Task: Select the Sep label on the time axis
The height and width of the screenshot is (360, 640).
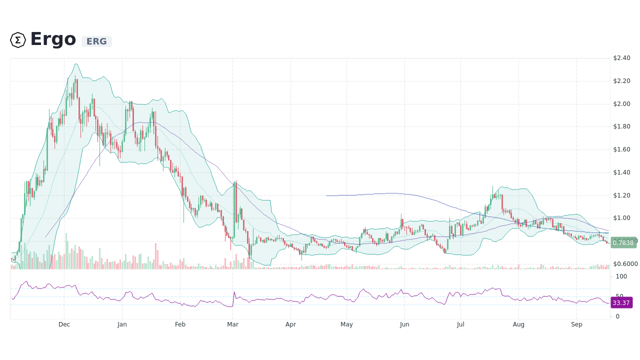Action: (x=576, y=324)
